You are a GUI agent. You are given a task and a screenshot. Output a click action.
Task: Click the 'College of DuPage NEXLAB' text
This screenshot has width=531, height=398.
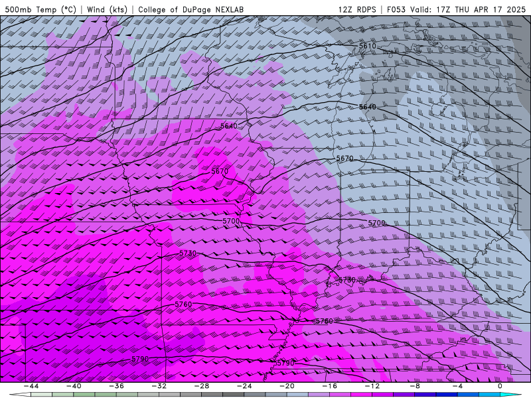[190, 9]
